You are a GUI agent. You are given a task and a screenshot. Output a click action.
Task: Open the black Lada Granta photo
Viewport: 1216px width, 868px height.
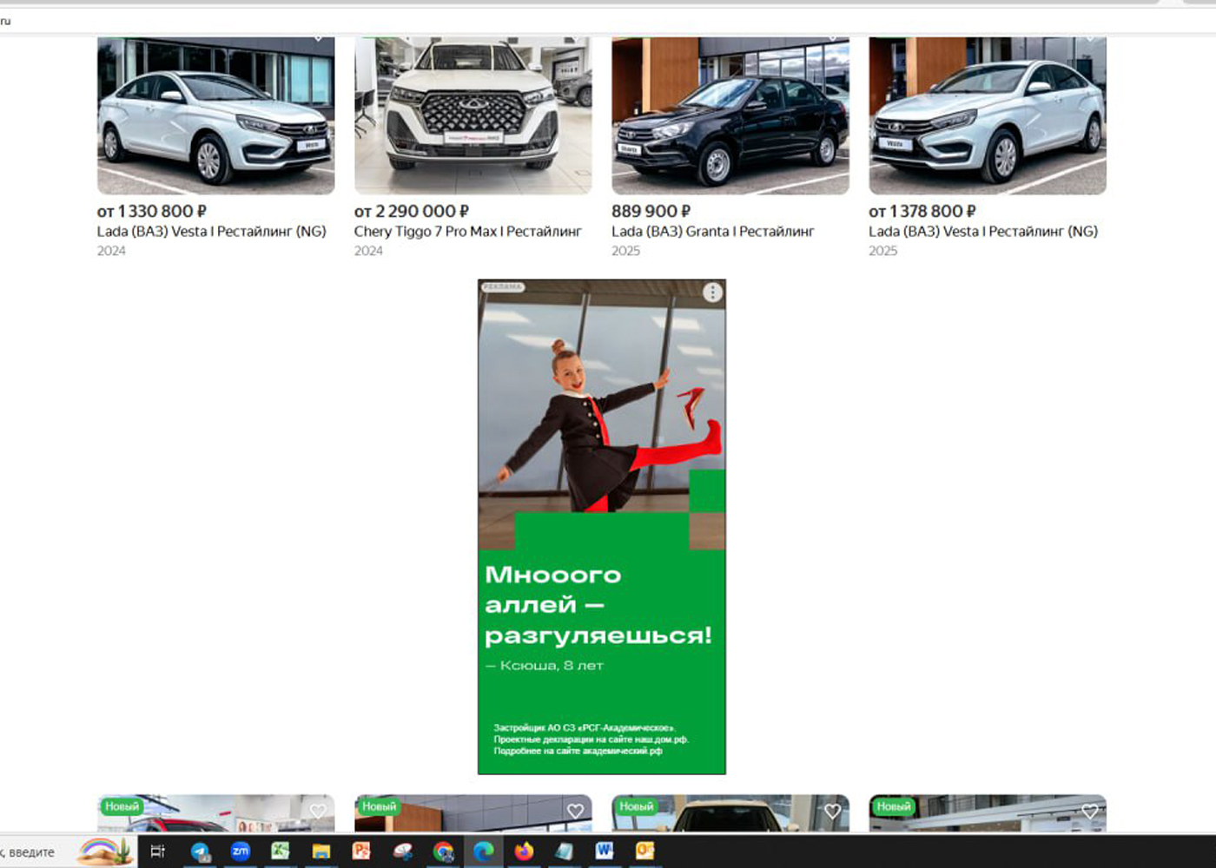point(730,115)
